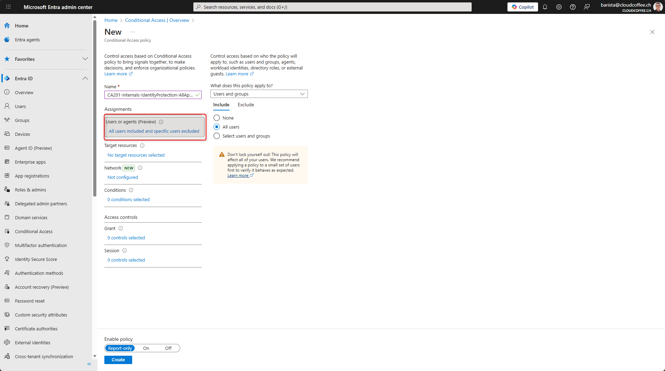Viewport: 665px width, 371px height.
Task: Open the Users and groups dropdown
Action: 259,94
